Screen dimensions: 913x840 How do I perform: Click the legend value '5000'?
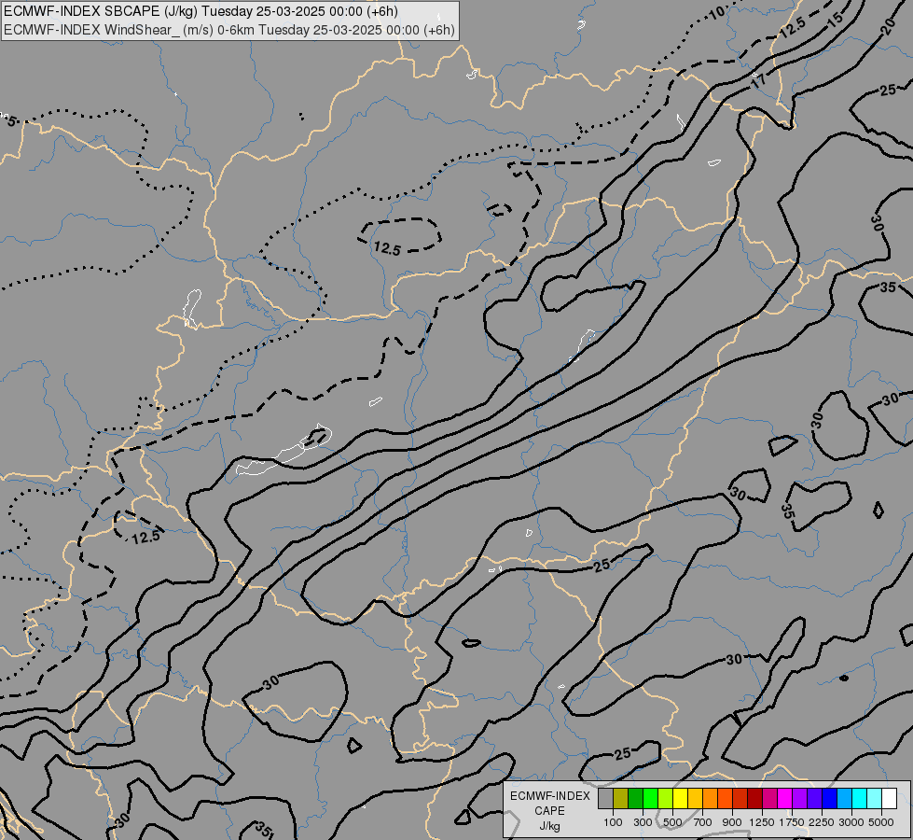pos(881,822)
